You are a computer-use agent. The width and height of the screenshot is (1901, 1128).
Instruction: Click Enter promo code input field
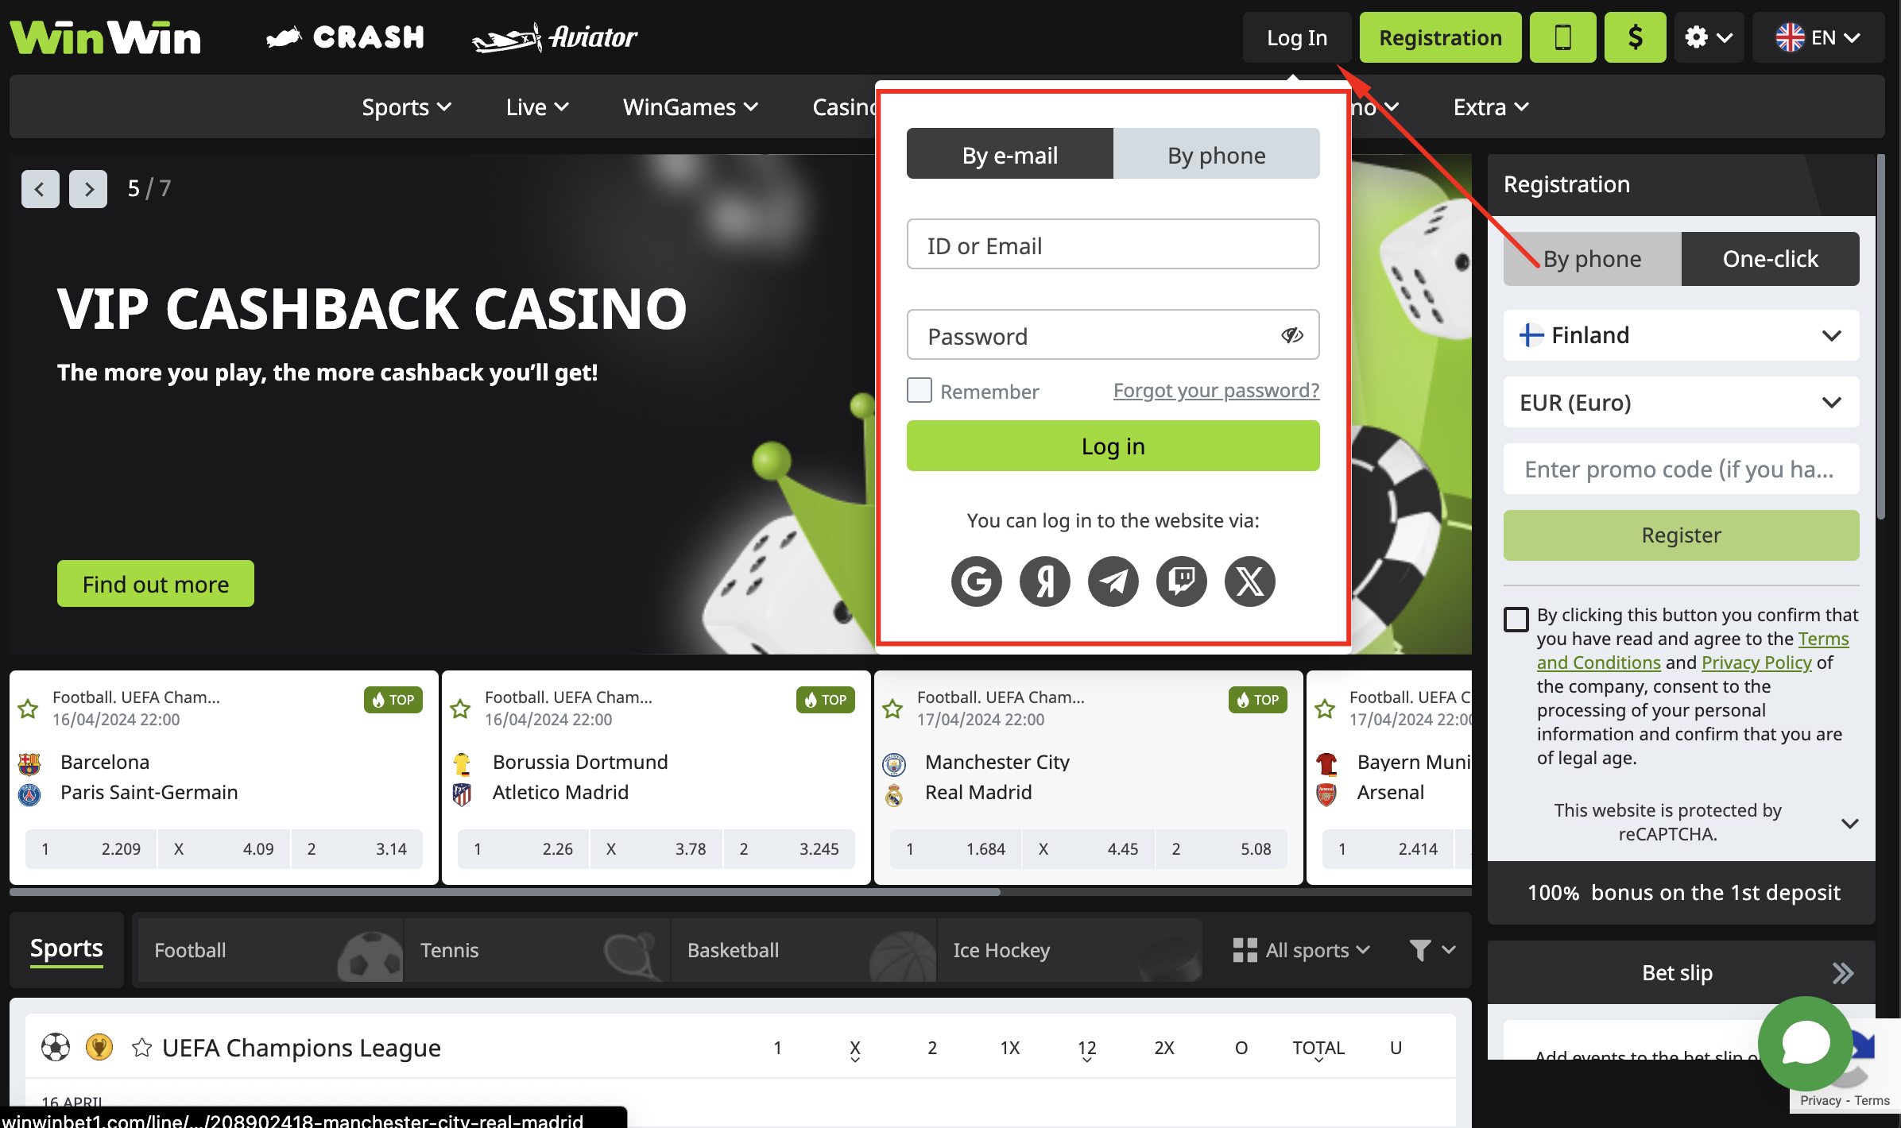tap(1679, 467)
